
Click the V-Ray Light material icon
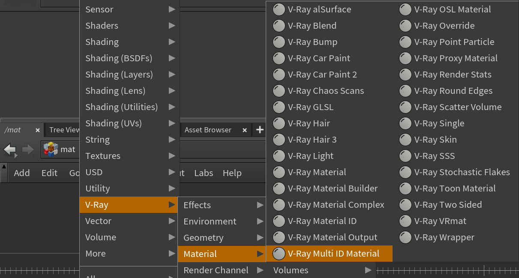279,156
